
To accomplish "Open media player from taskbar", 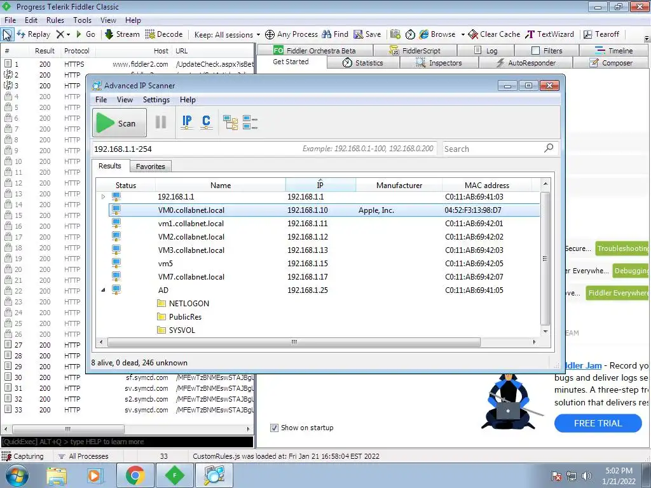I will click(94, 475).
